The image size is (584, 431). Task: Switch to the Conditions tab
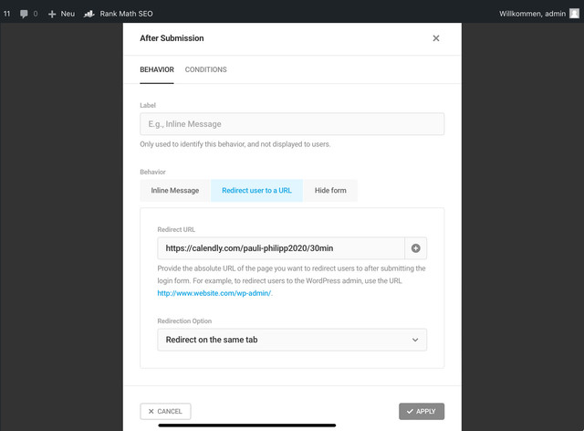tap(205, 69)
